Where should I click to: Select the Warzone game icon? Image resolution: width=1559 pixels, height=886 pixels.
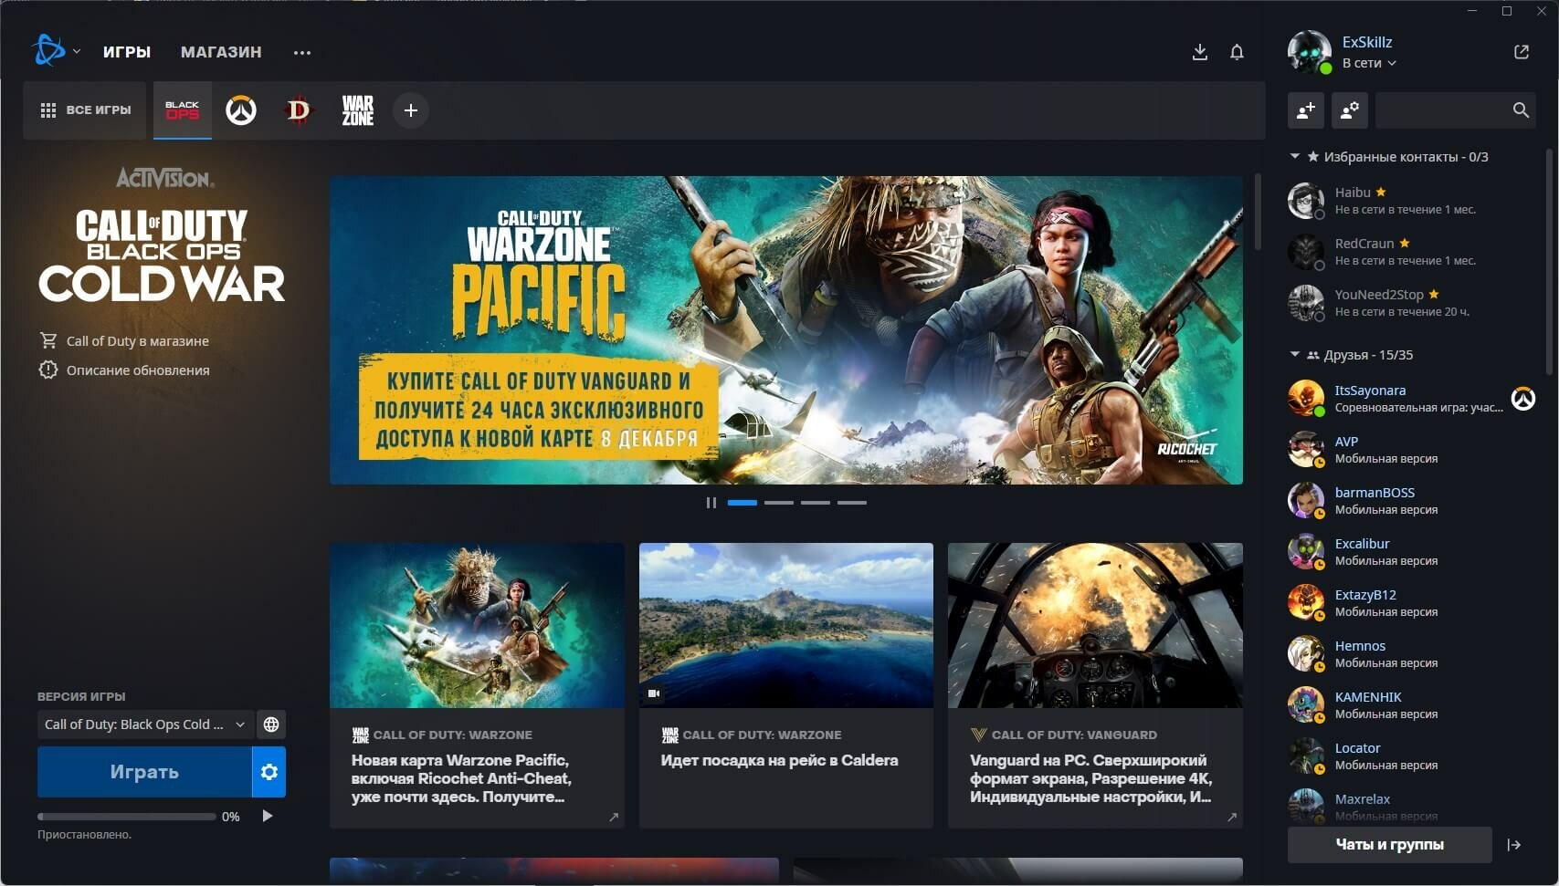click(x=358, y=110)
